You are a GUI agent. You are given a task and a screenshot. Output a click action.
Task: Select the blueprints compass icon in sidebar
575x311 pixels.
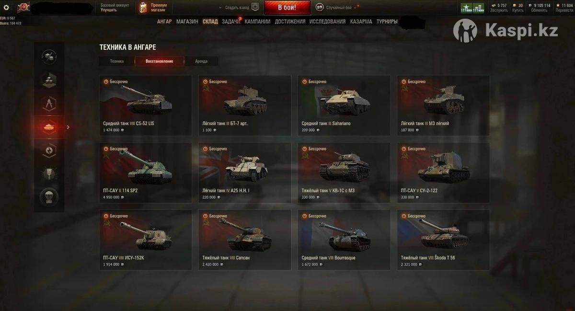tap(49, 104)
